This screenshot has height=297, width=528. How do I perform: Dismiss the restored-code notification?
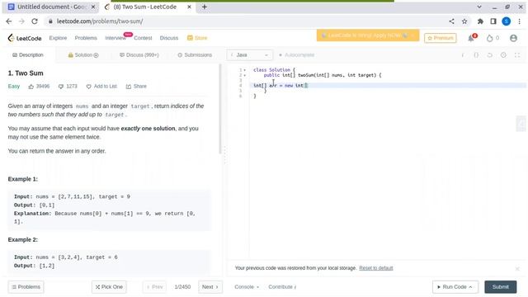coord(517,269)
